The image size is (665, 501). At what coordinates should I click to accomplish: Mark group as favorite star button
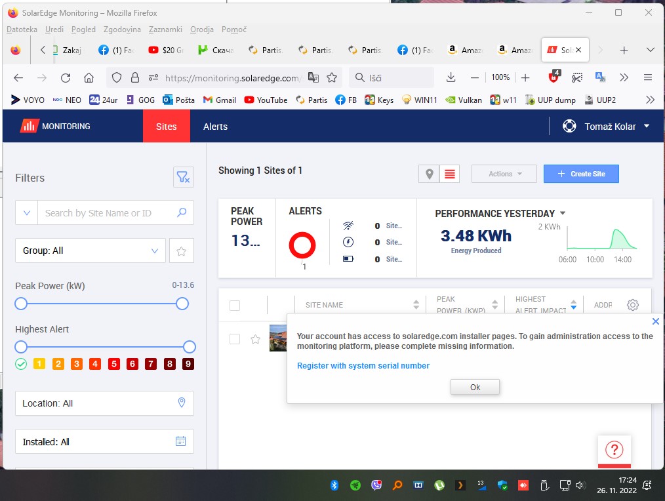click(182, 250)
